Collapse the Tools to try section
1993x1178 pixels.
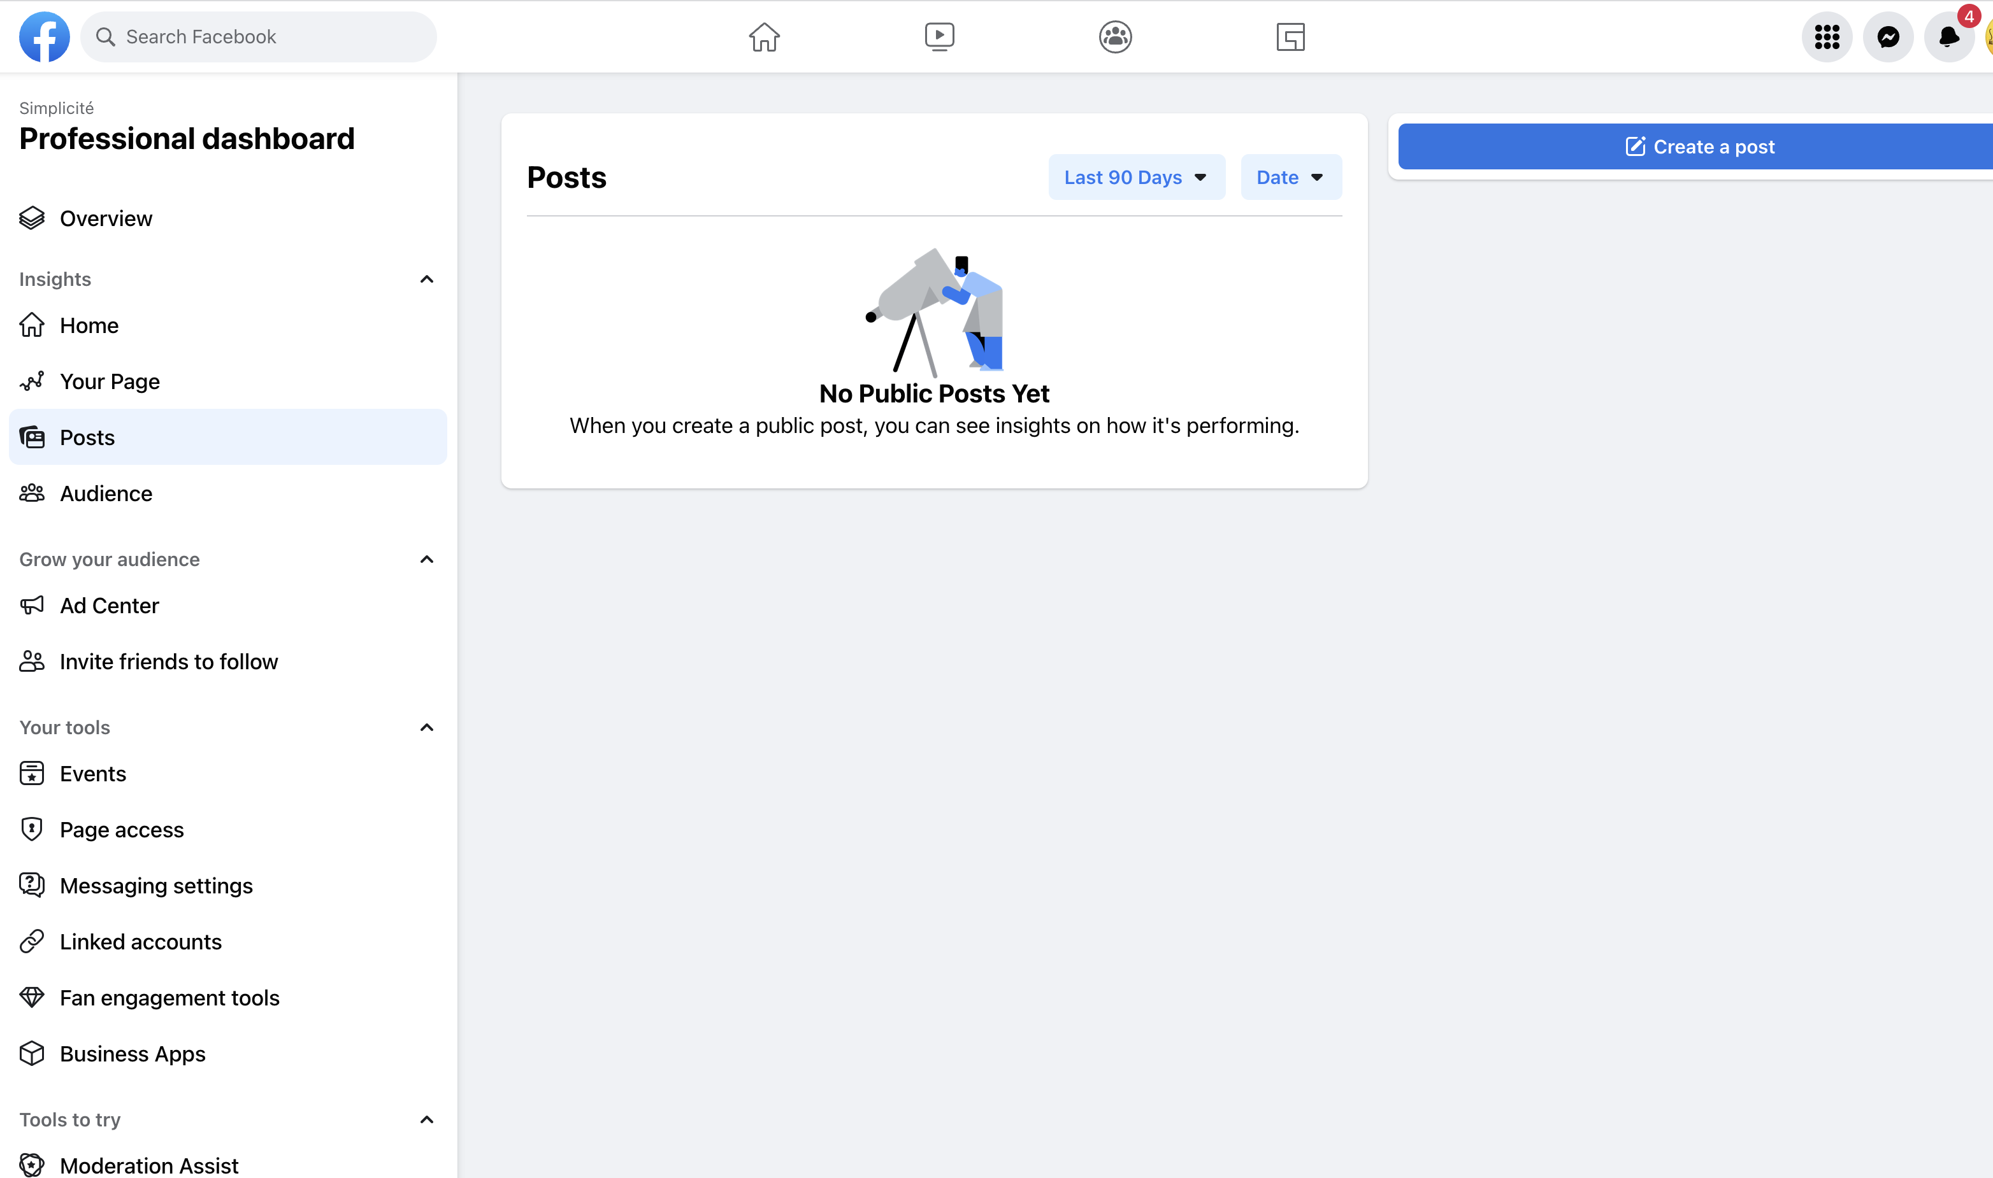tap(426, 1120)
